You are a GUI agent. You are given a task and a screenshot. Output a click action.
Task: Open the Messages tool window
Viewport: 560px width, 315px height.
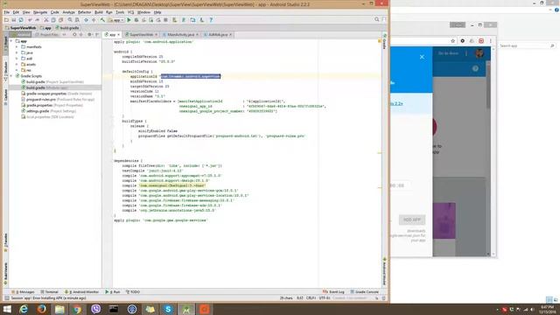click(24, 291)
